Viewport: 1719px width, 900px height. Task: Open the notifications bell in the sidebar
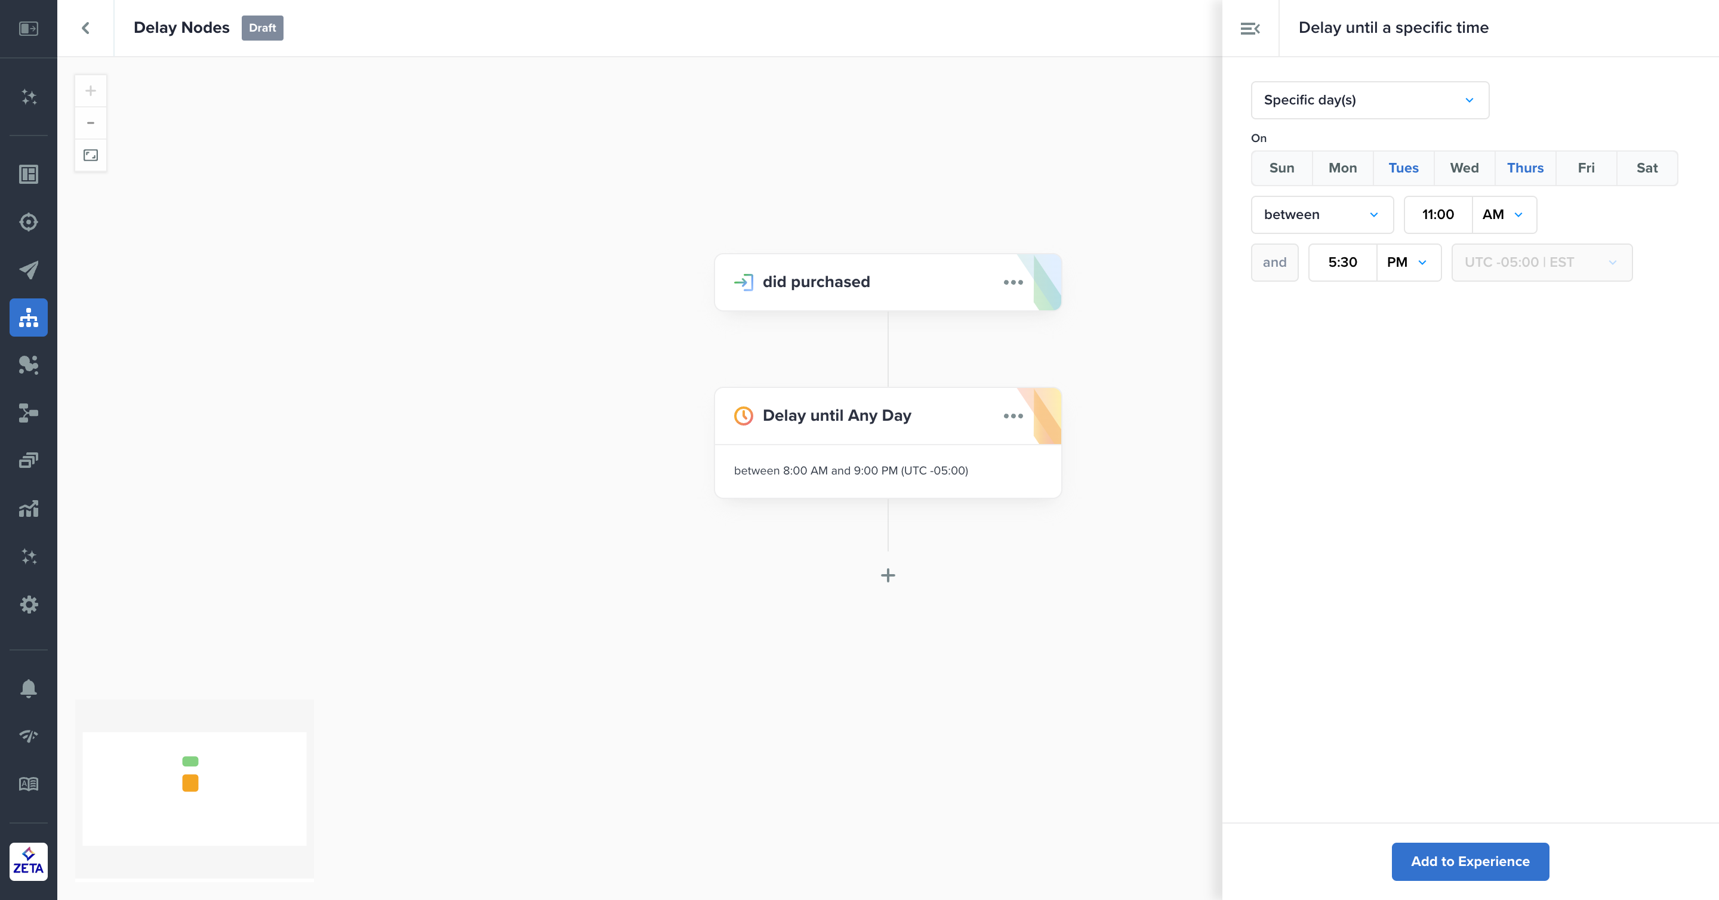pyautogui.click(x=28, y=688)
